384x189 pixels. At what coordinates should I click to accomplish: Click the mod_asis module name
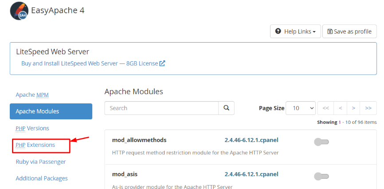[x=125, y=174]
